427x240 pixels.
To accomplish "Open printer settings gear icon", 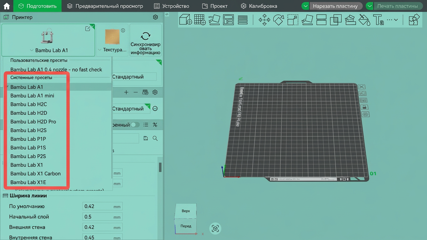I will point(155,17).
